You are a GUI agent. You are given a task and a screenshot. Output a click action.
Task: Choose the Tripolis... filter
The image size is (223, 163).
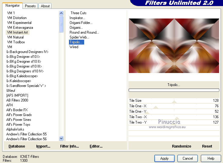click(x=77, y=42)
